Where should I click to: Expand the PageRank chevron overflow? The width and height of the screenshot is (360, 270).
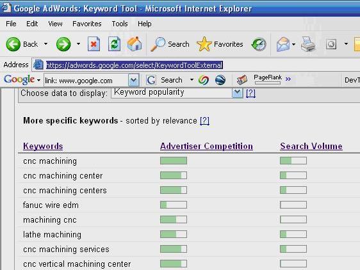(288, 79)
